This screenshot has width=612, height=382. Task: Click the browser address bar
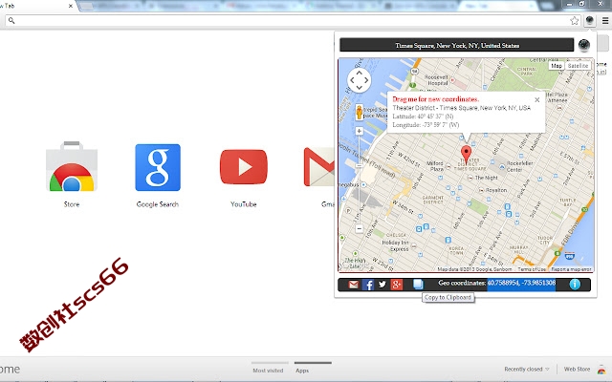click(x=293, y=21)
